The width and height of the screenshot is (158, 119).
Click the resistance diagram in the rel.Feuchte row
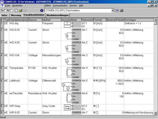tap(71, 98)
